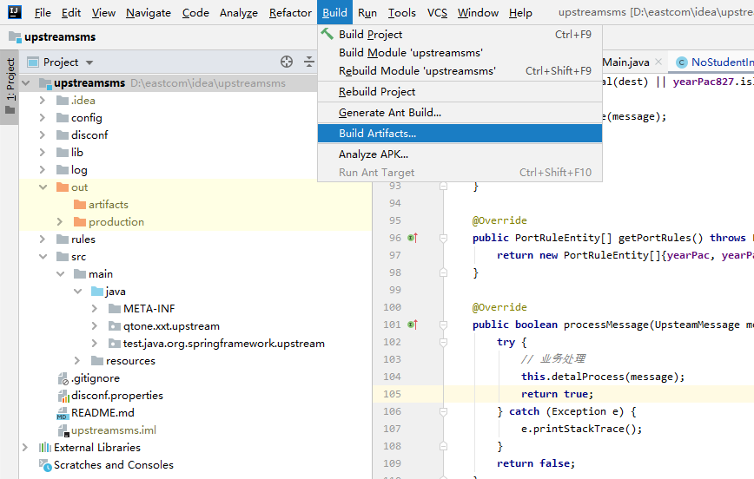Open the File menu

tap(43, 12)
